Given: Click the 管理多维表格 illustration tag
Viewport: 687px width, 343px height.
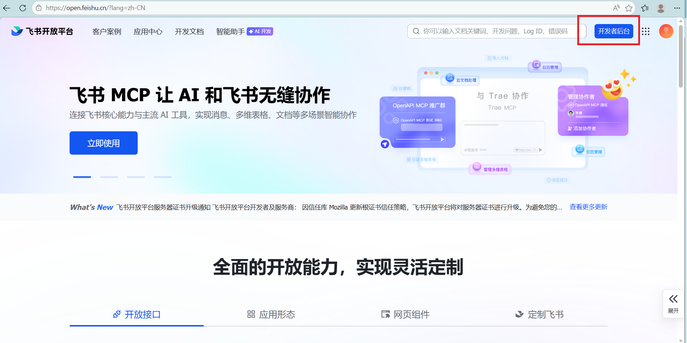Looking at the screenshot, I should (490, 169).
